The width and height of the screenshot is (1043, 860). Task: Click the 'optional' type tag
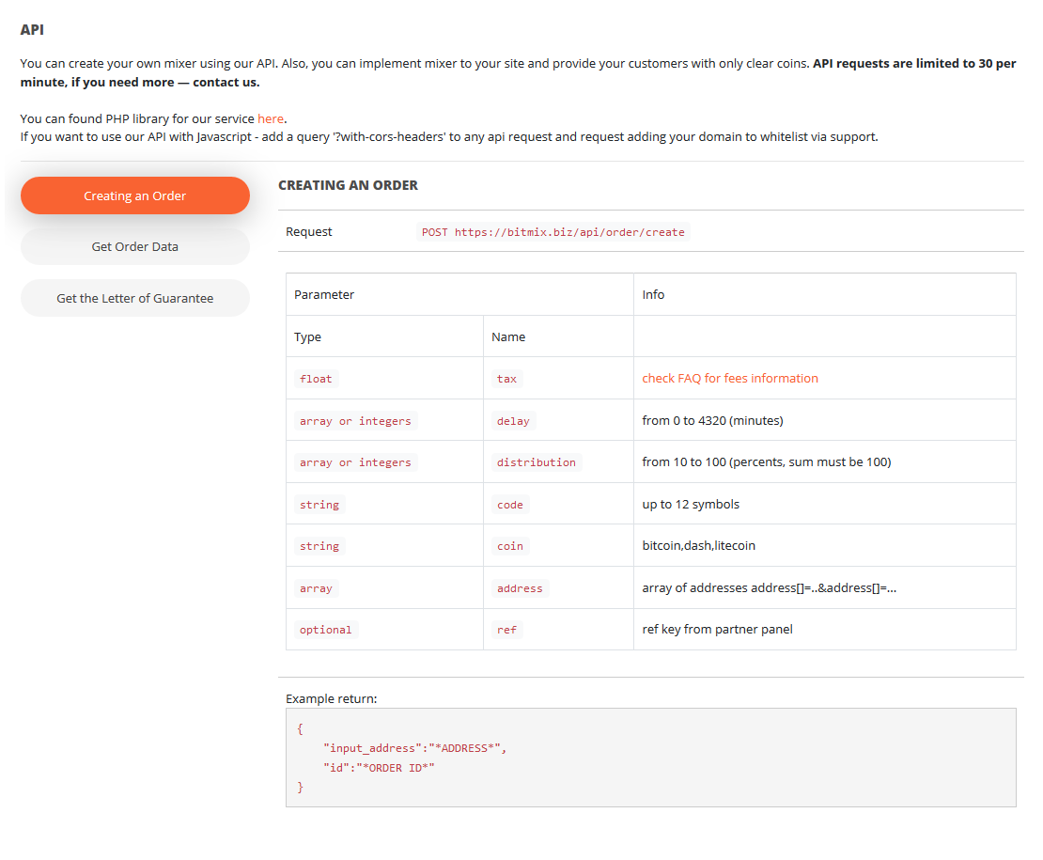tap(325, 630)
